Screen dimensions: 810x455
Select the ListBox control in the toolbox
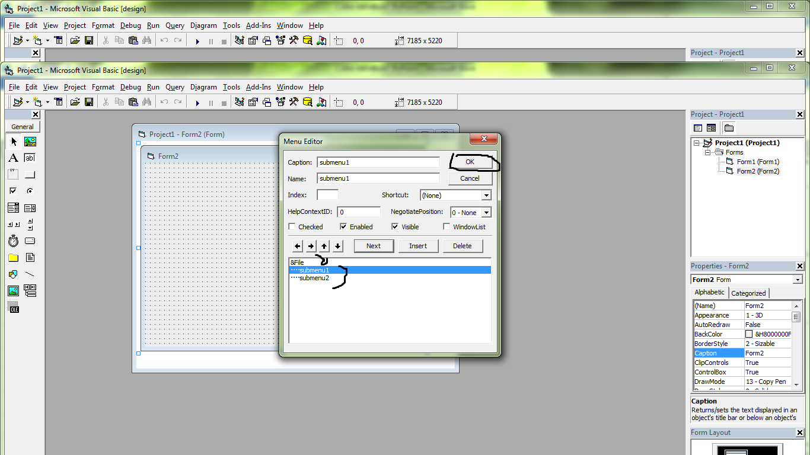(x=30, y=208)
